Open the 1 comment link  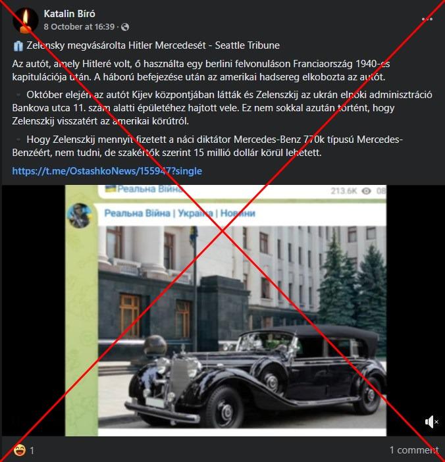click(414, 450)
